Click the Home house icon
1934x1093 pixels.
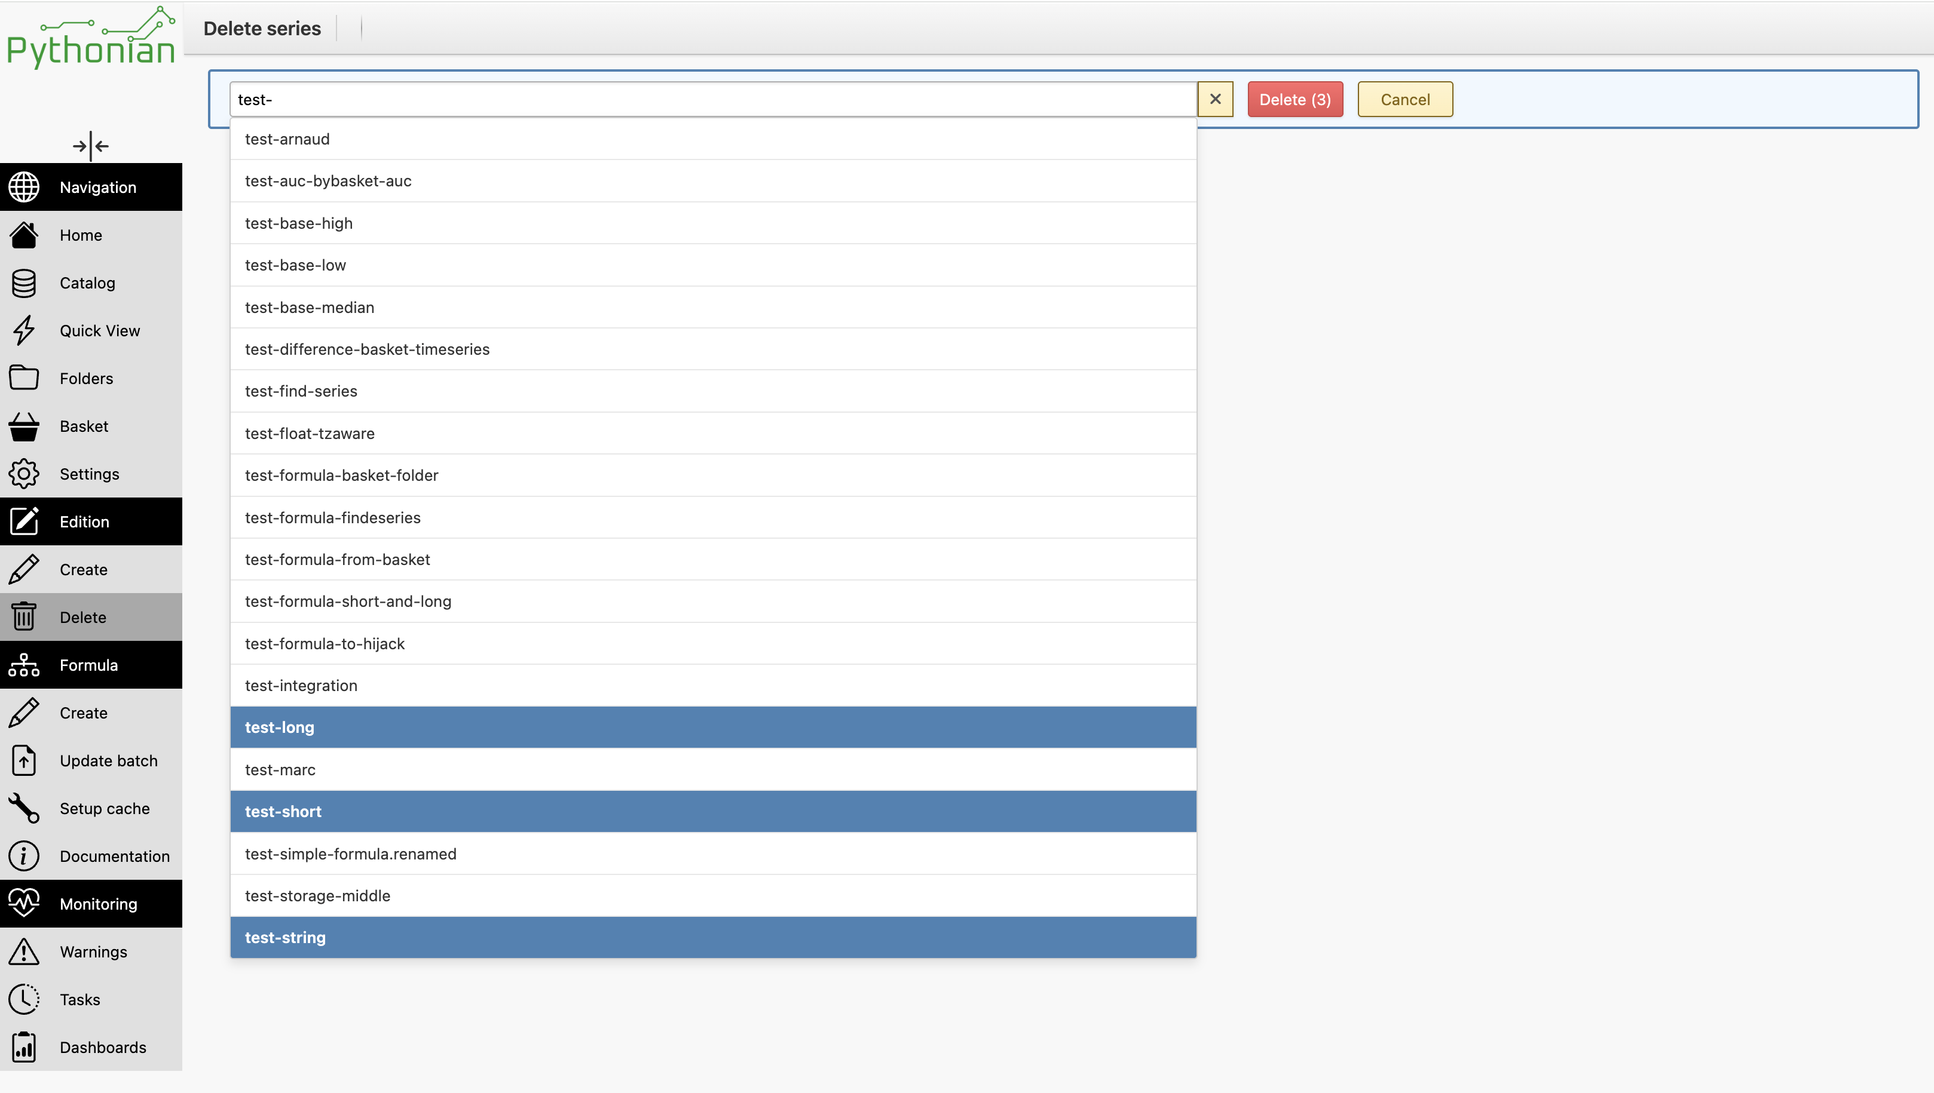(24, 235)
